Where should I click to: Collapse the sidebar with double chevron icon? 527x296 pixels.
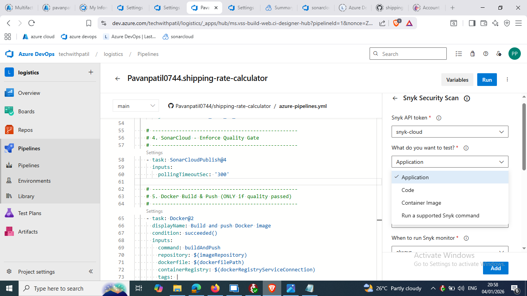tap(91, 271)
